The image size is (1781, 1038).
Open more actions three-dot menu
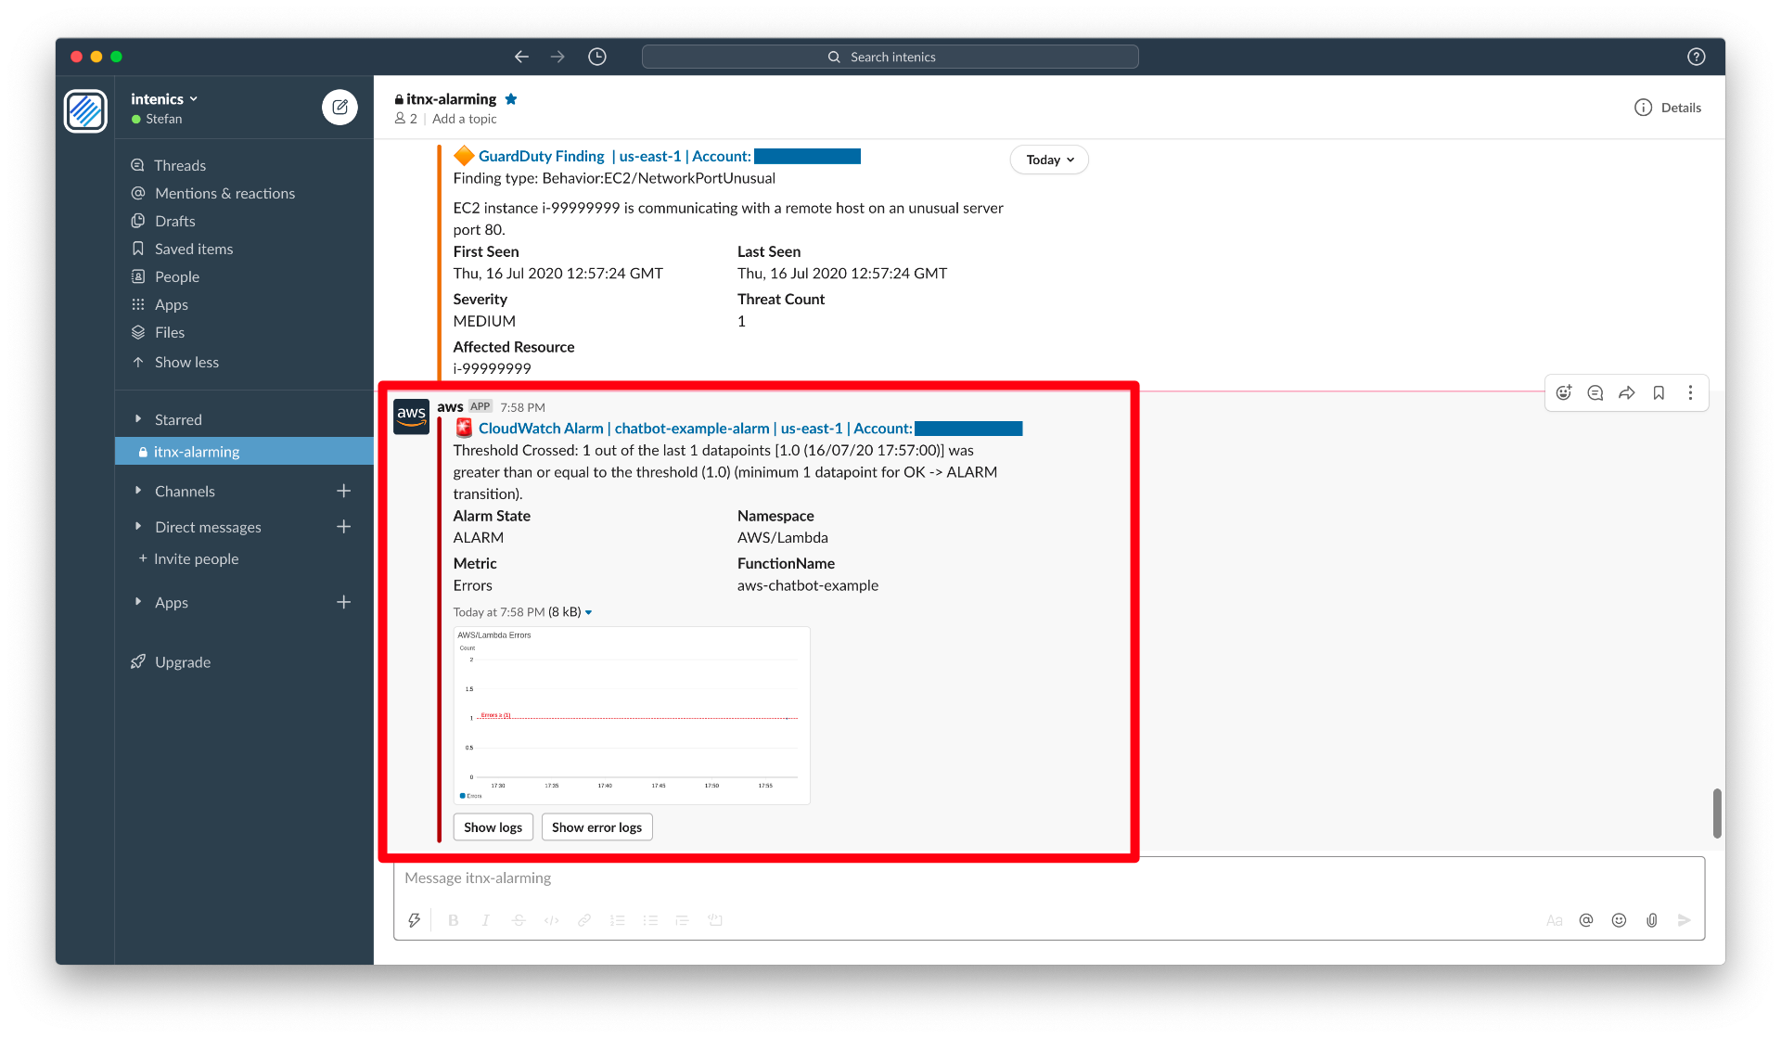(1690, 392)
